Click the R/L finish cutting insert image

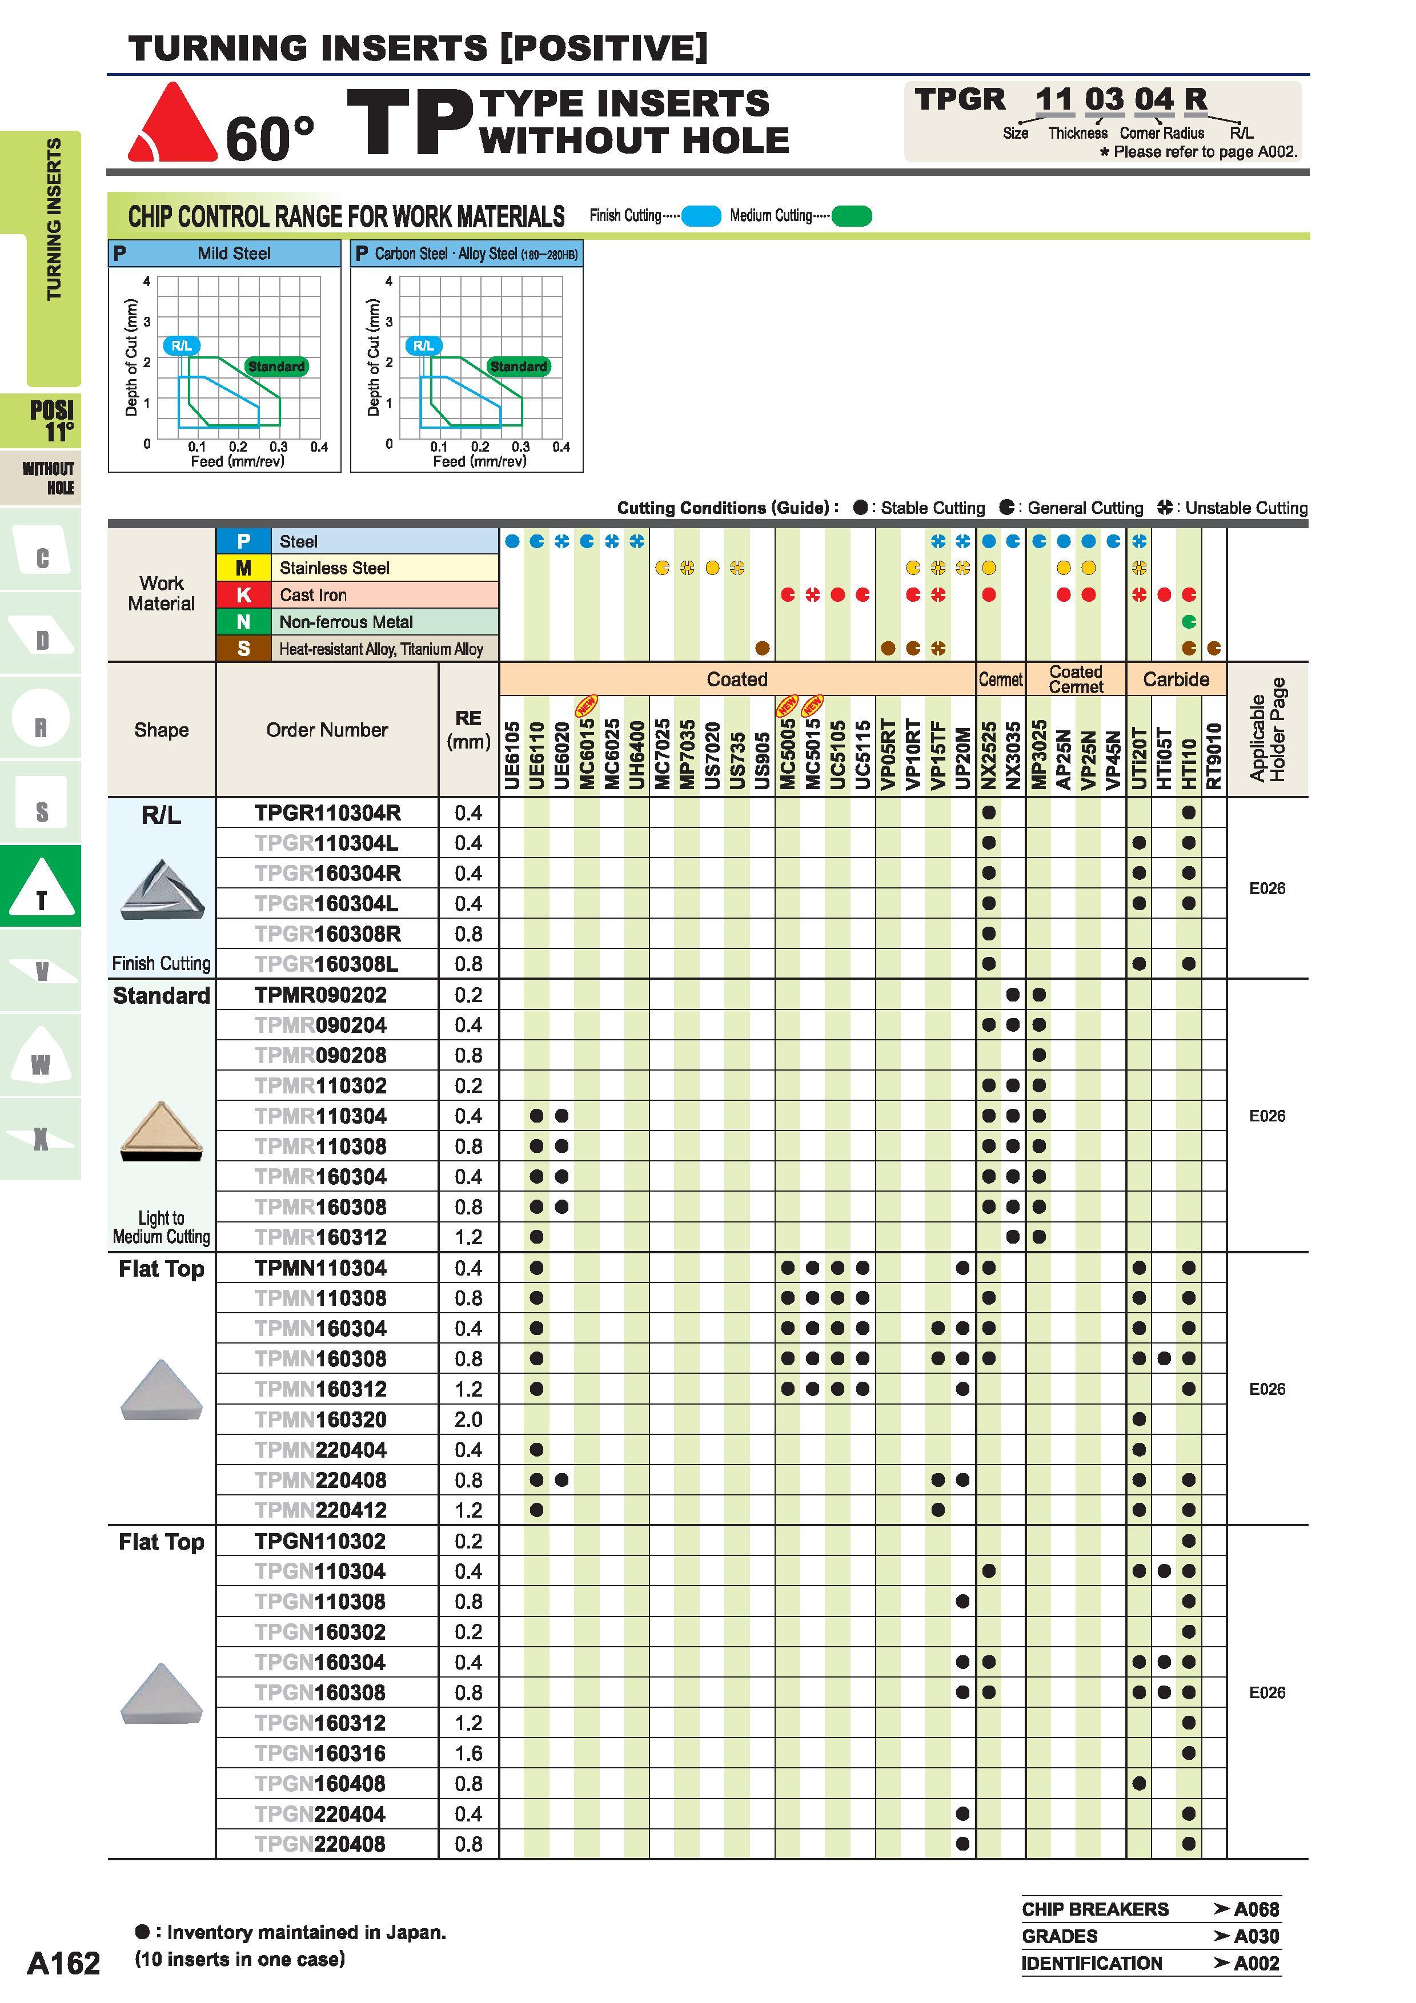click(162, 891)
